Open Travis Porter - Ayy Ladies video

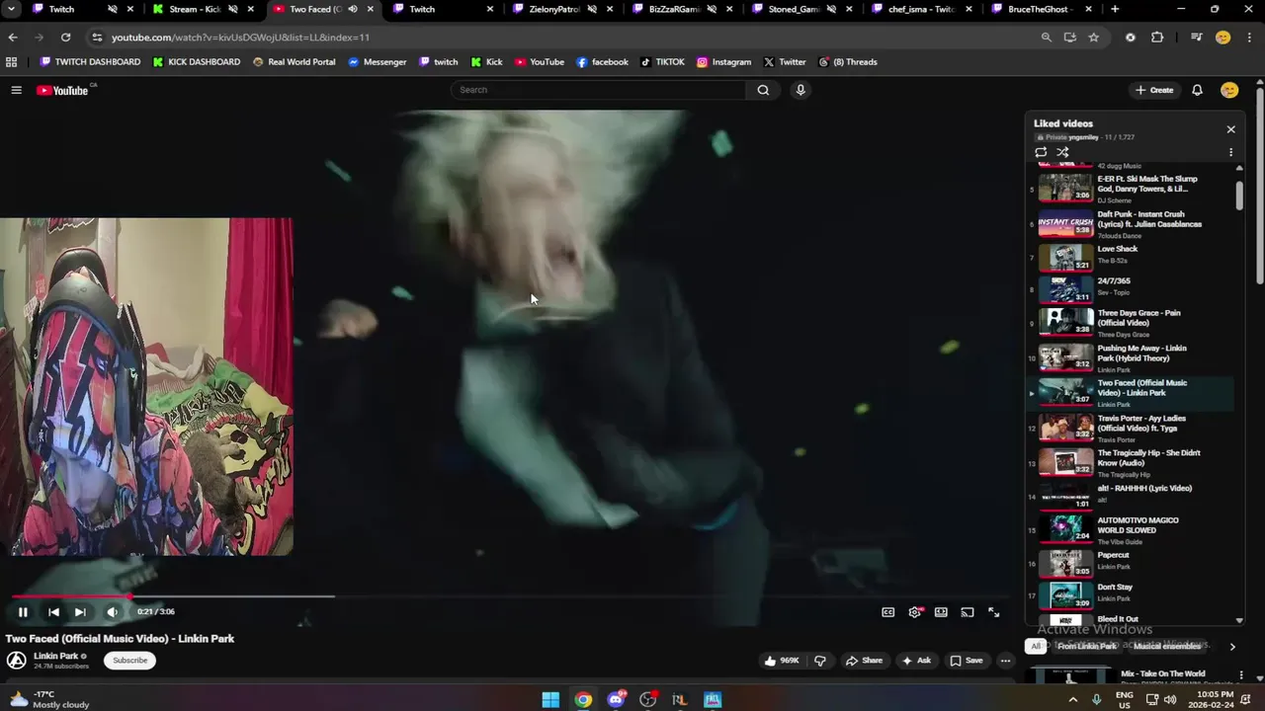(x=1129, y=428)
